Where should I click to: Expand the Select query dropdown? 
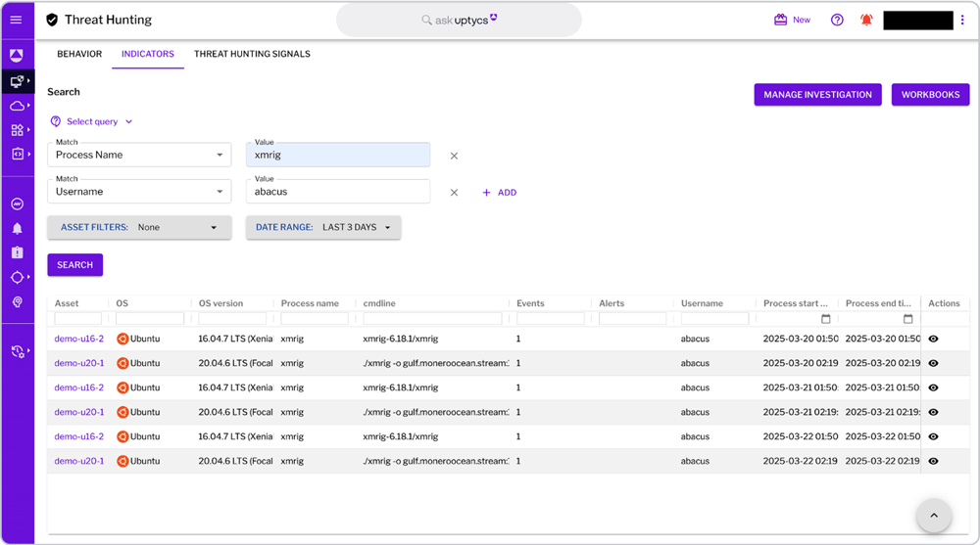coord(92,121)
